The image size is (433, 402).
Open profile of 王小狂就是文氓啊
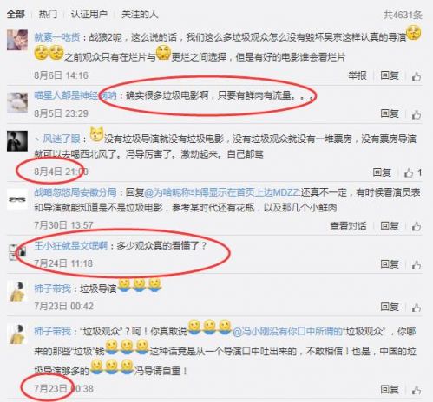[x=71, y=246]
